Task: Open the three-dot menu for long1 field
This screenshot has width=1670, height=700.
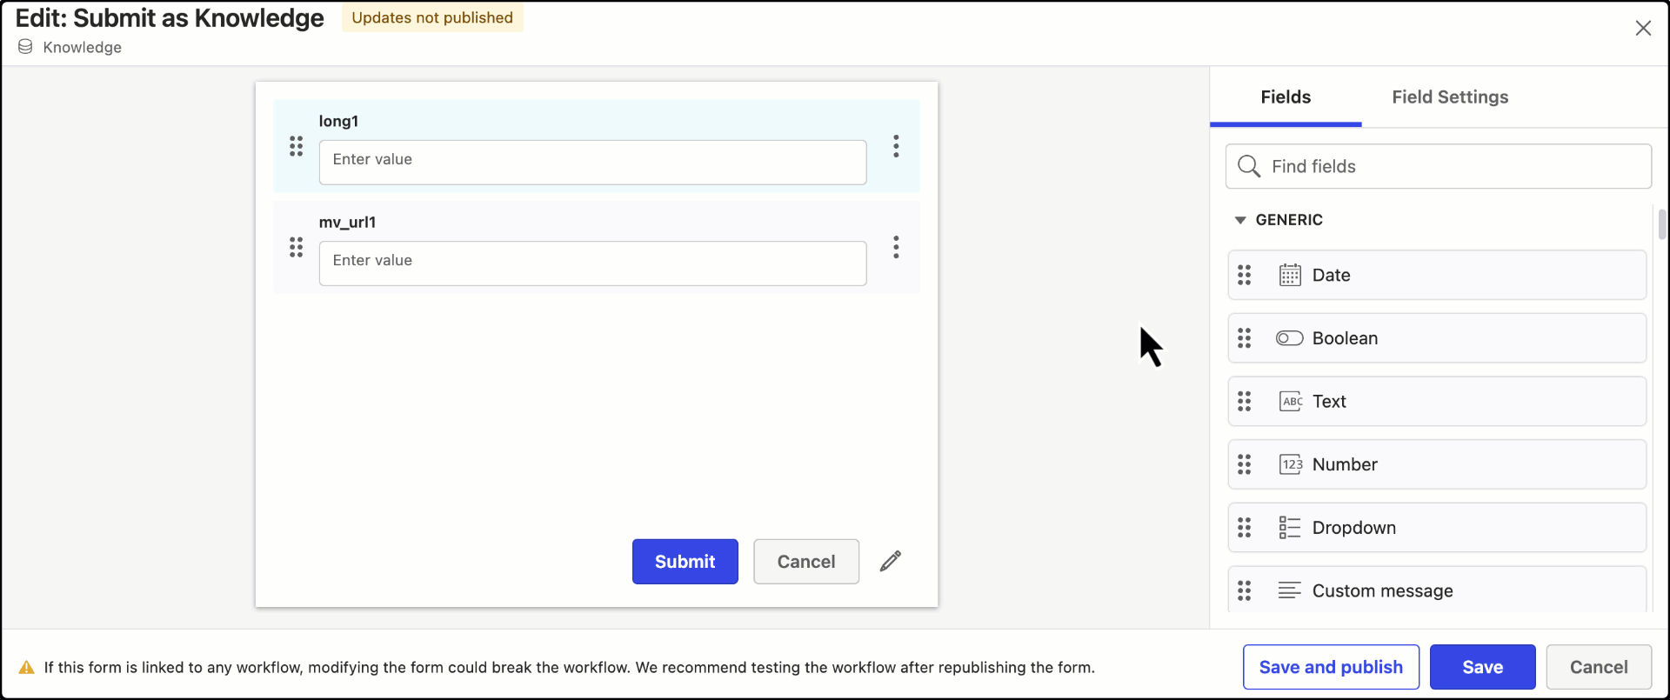Action: click(896, 146)
